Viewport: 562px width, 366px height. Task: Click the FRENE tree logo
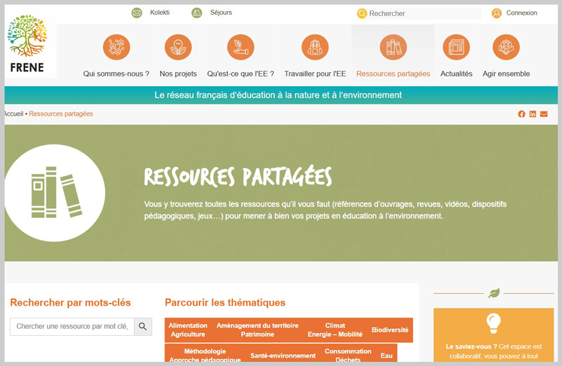coord(27,46)
